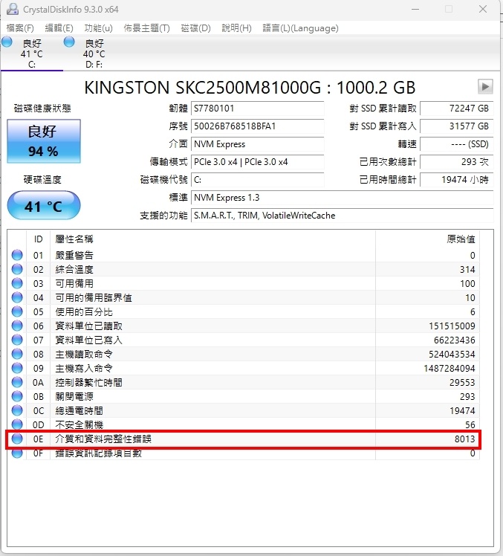Click the blue orb above C: drive
503x556 pixels.
7,42
